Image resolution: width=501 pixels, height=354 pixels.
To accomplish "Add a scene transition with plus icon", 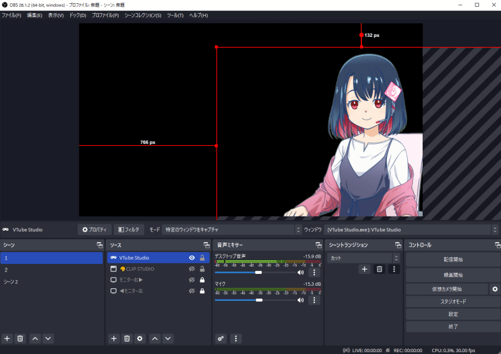I will pos(364,269).
